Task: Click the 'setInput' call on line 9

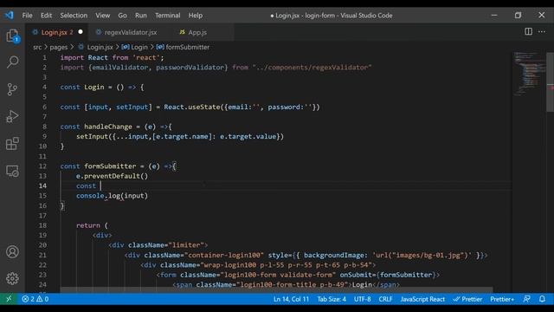Action: [92, 137]
